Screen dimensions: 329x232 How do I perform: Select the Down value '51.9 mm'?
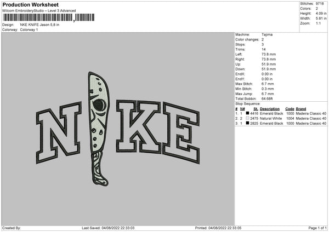point(269,69)
